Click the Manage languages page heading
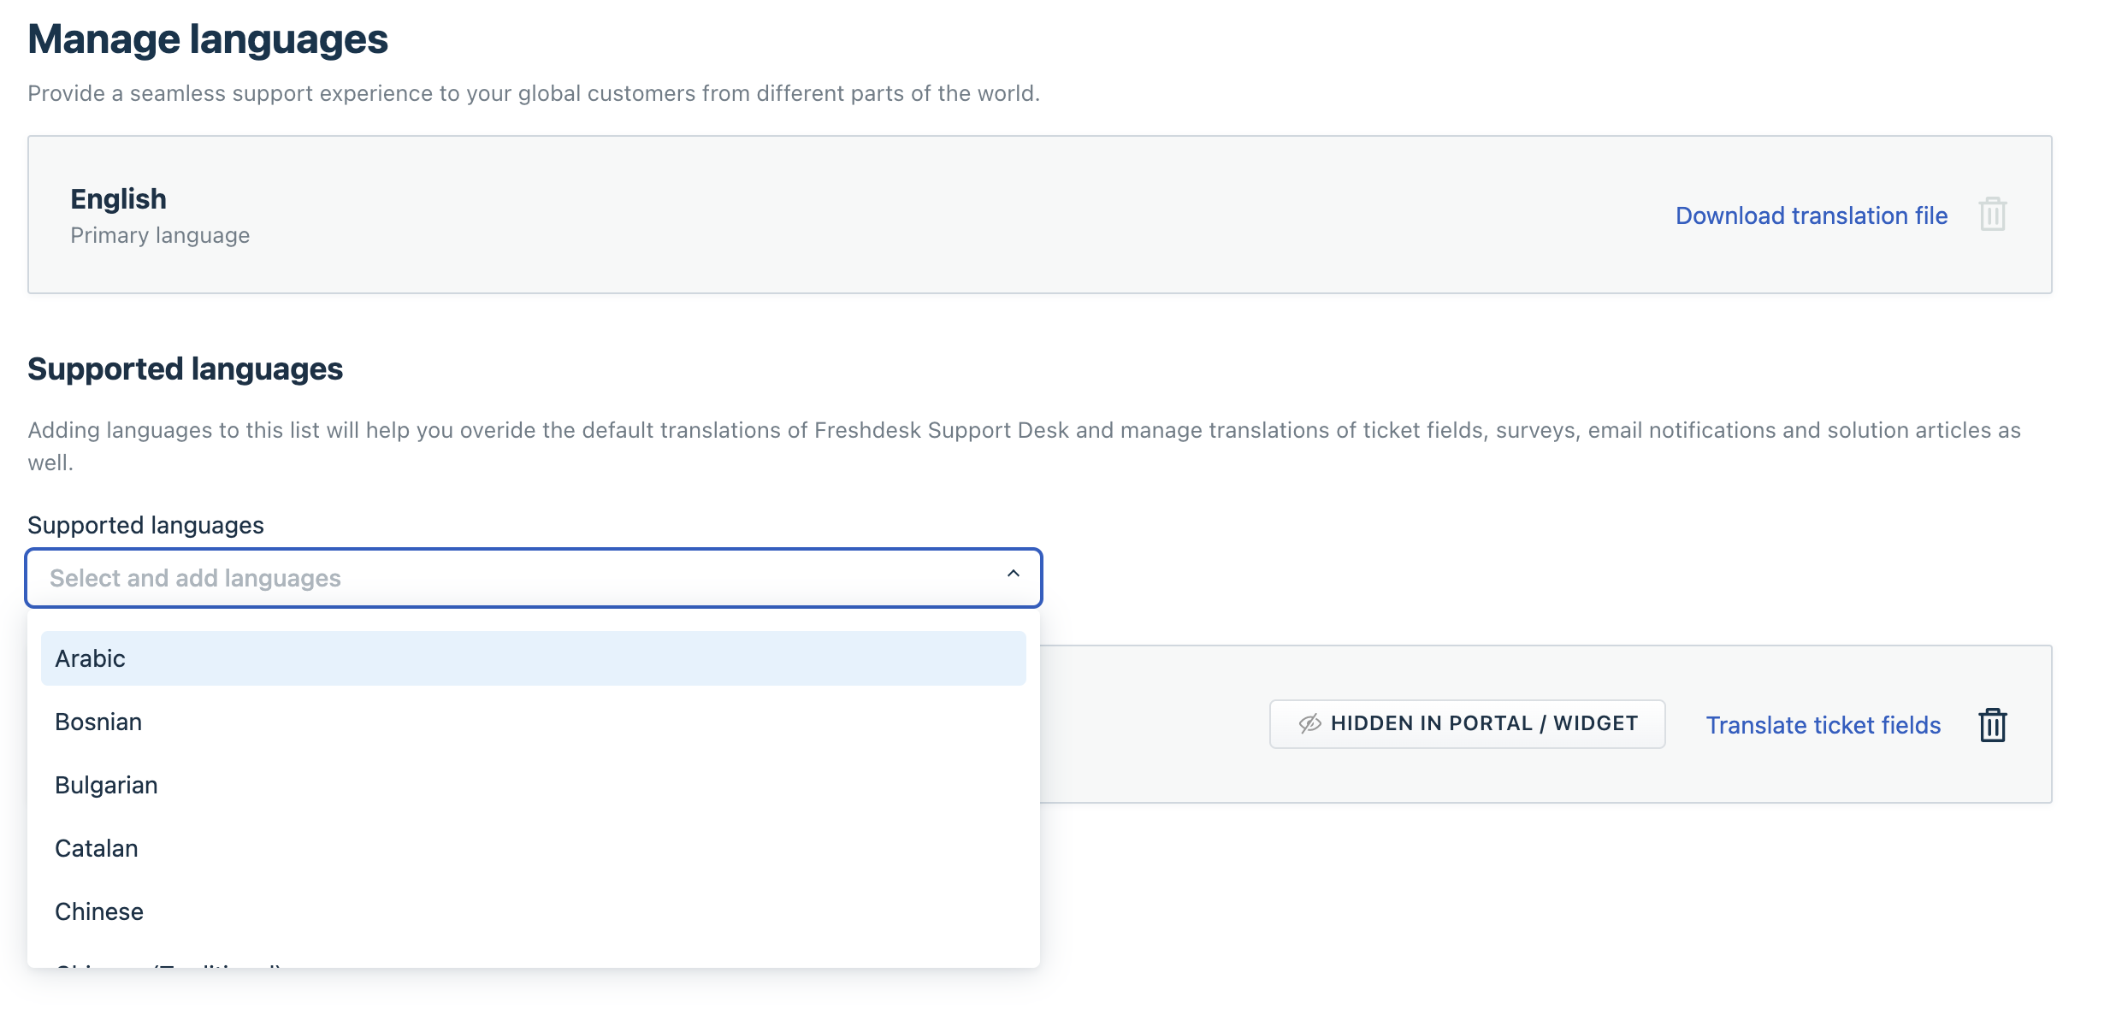The image size is (2116, 1014). 208,39
